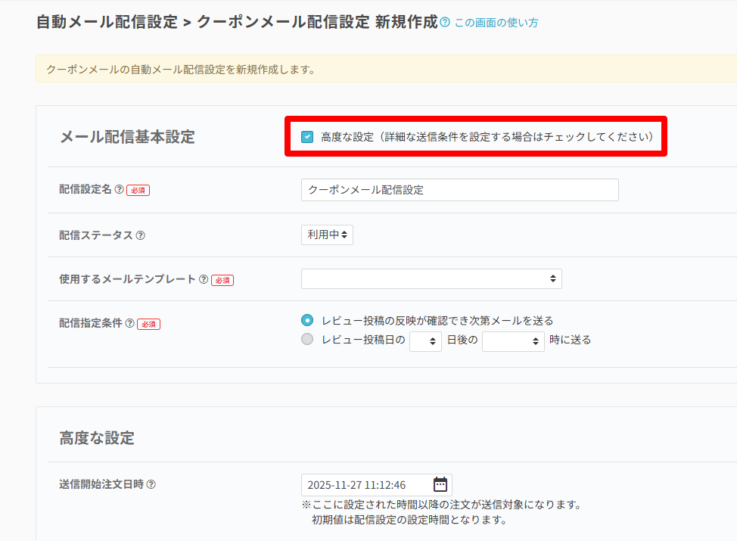Select the レビュー投稿日の radio button
Viewport: 737px width, 541px height.
coord(307,340)
